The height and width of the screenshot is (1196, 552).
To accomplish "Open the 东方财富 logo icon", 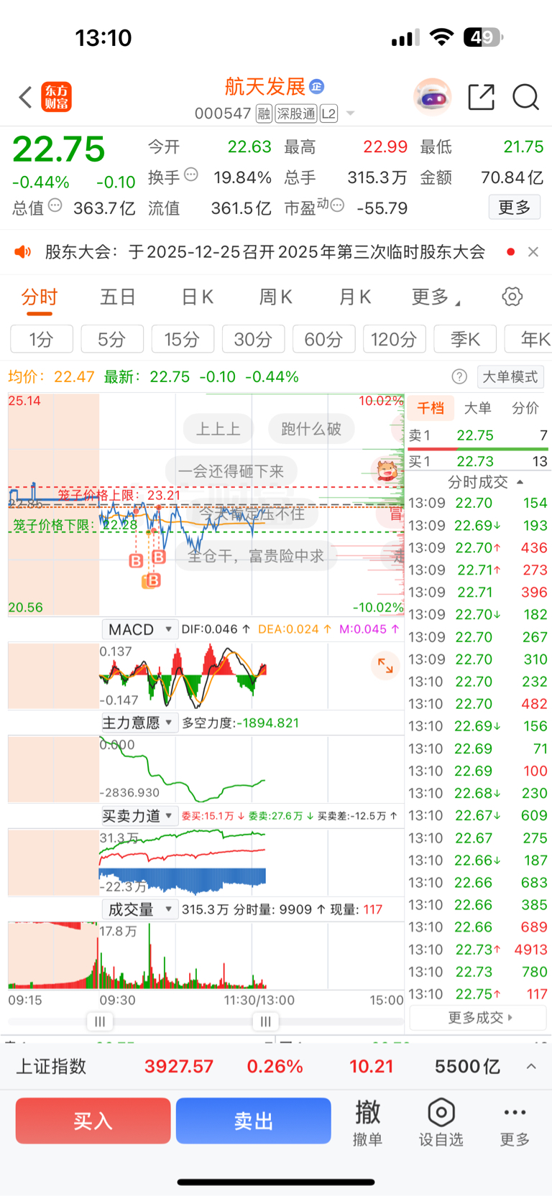I will 57,97.
